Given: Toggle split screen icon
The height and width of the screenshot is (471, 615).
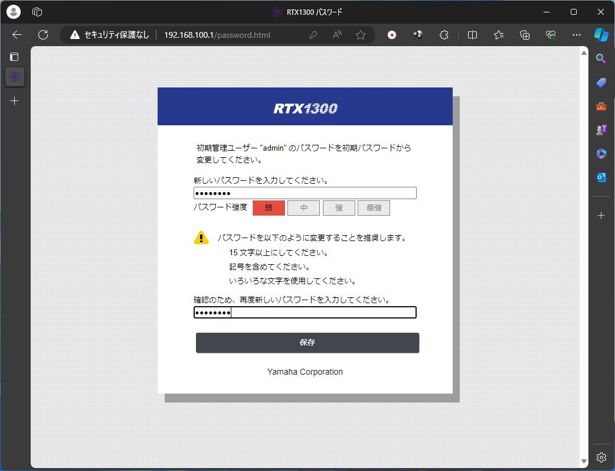Looking at the screenshot, I should pos(472,35).
